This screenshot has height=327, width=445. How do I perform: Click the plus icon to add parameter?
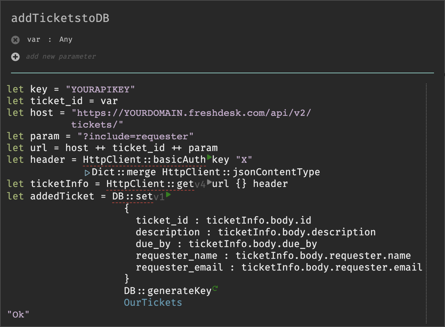(x=15, y=57)
